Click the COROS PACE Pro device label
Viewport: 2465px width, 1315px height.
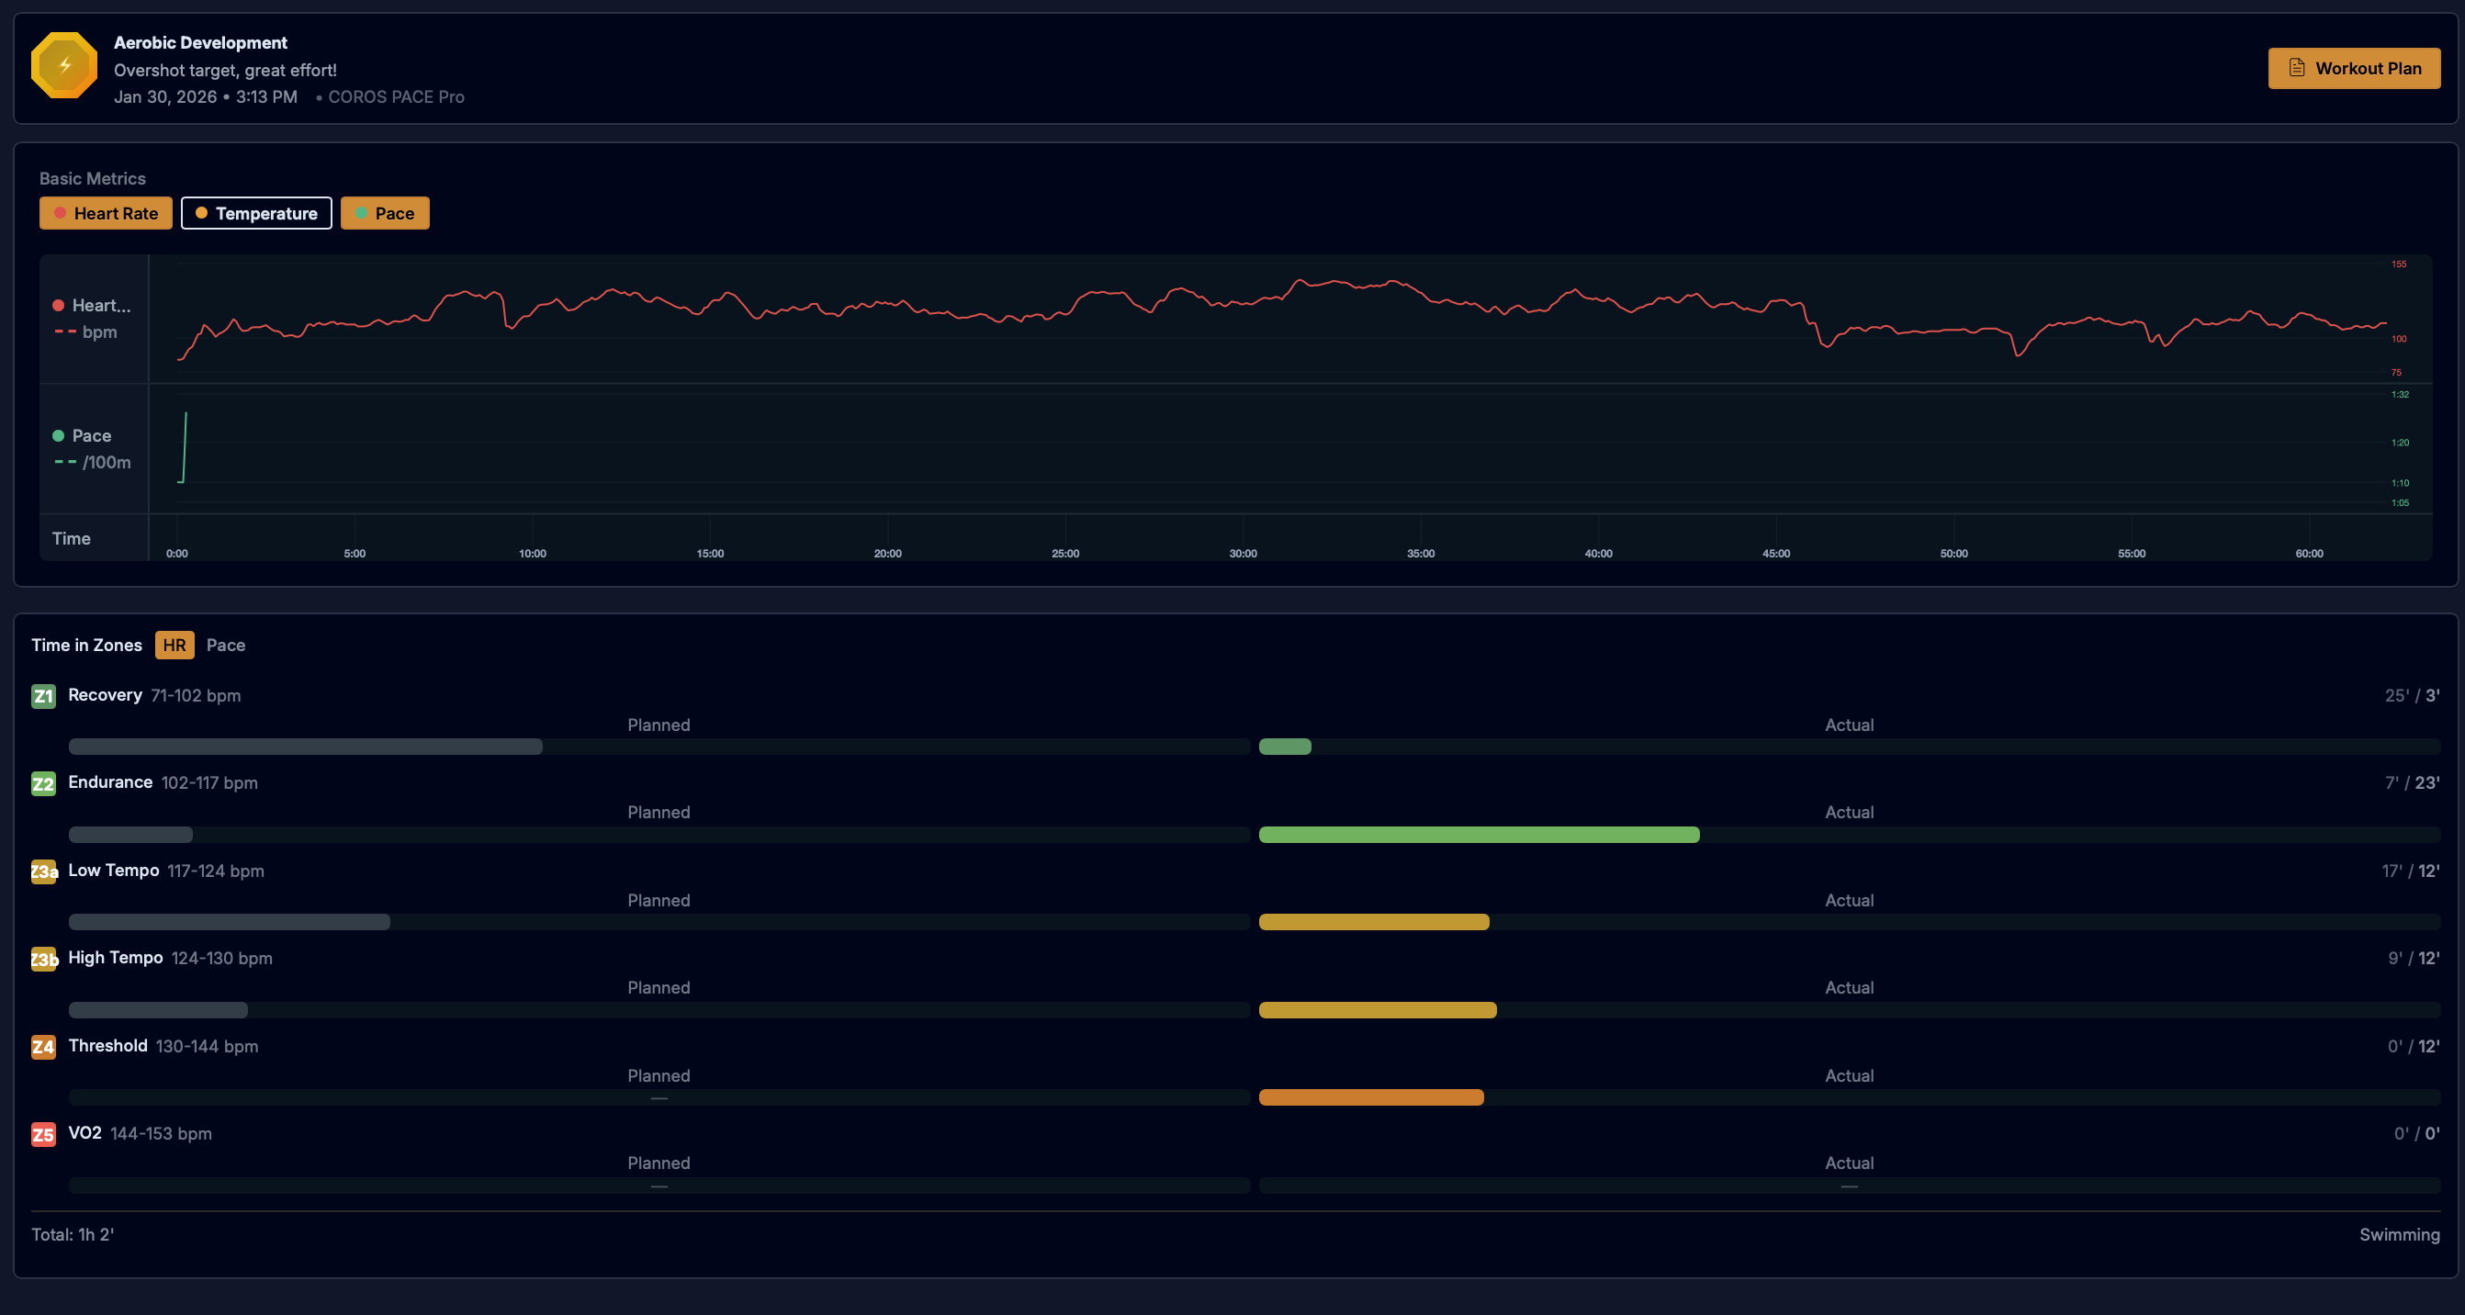pyautogui.click(x=396, y=96)
